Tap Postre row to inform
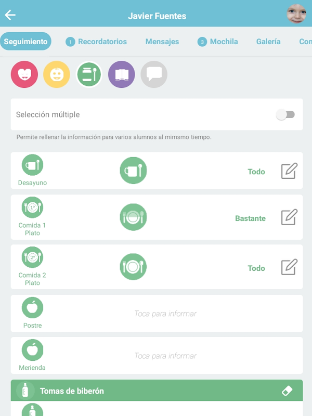The width and height of the screenshot is (312, 416). pos(165,314)
